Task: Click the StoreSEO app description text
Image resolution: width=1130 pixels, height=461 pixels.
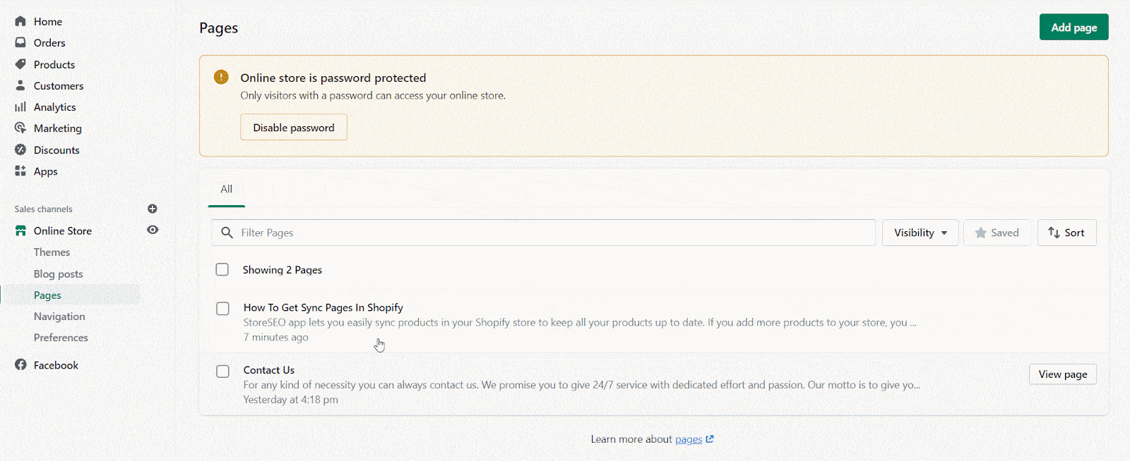Action: (x=580, y=322)
